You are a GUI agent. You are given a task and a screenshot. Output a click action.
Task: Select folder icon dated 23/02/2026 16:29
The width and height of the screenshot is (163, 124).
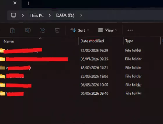[x=2, y=51]
